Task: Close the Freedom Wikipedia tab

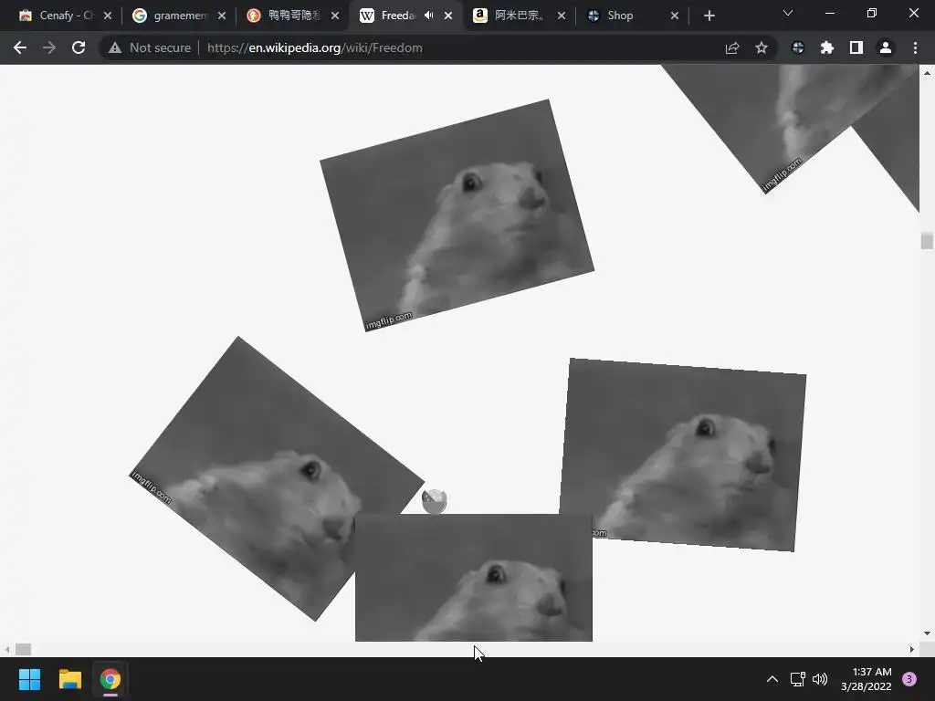Action: pyautogui.click(x=448, y=16)
